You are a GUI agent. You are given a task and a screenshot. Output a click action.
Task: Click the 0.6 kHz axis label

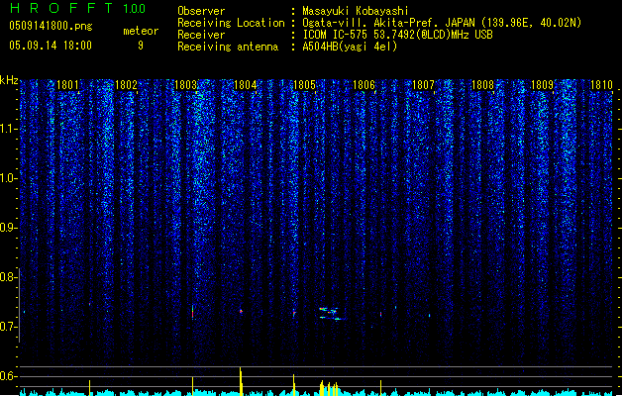click(8, 376)
